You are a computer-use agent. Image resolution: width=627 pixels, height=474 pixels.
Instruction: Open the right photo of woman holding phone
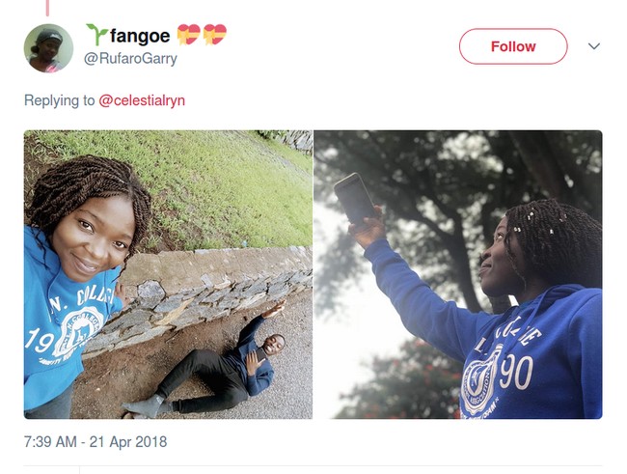pyautogui.click(x=458, y=274)
